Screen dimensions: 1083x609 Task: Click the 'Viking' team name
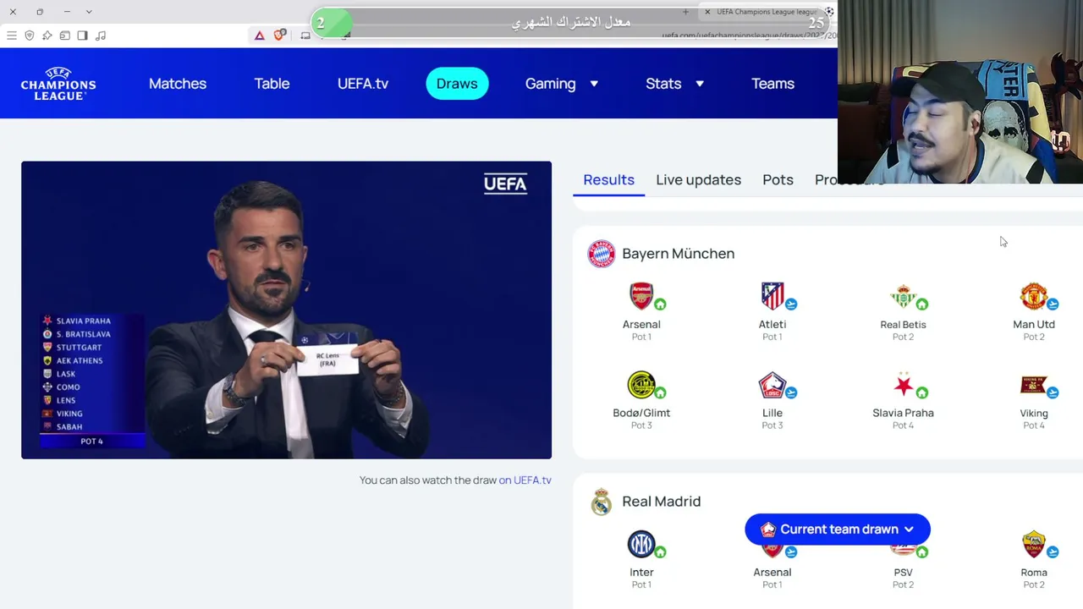(1033, 414)
